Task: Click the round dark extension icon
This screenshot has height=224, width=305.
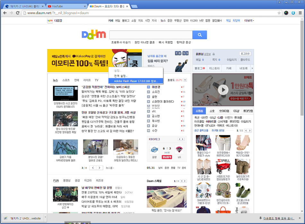Action: pyautogui.click(x=286, y=13)
